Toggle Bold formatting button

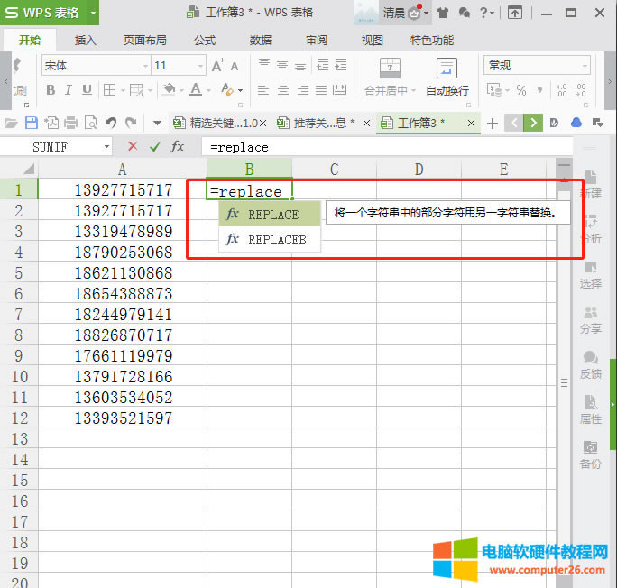click(51, 90)
